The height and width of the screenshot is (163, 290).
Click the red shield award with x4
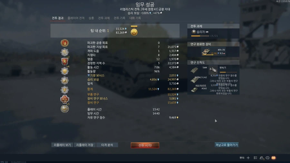point(65,62)
